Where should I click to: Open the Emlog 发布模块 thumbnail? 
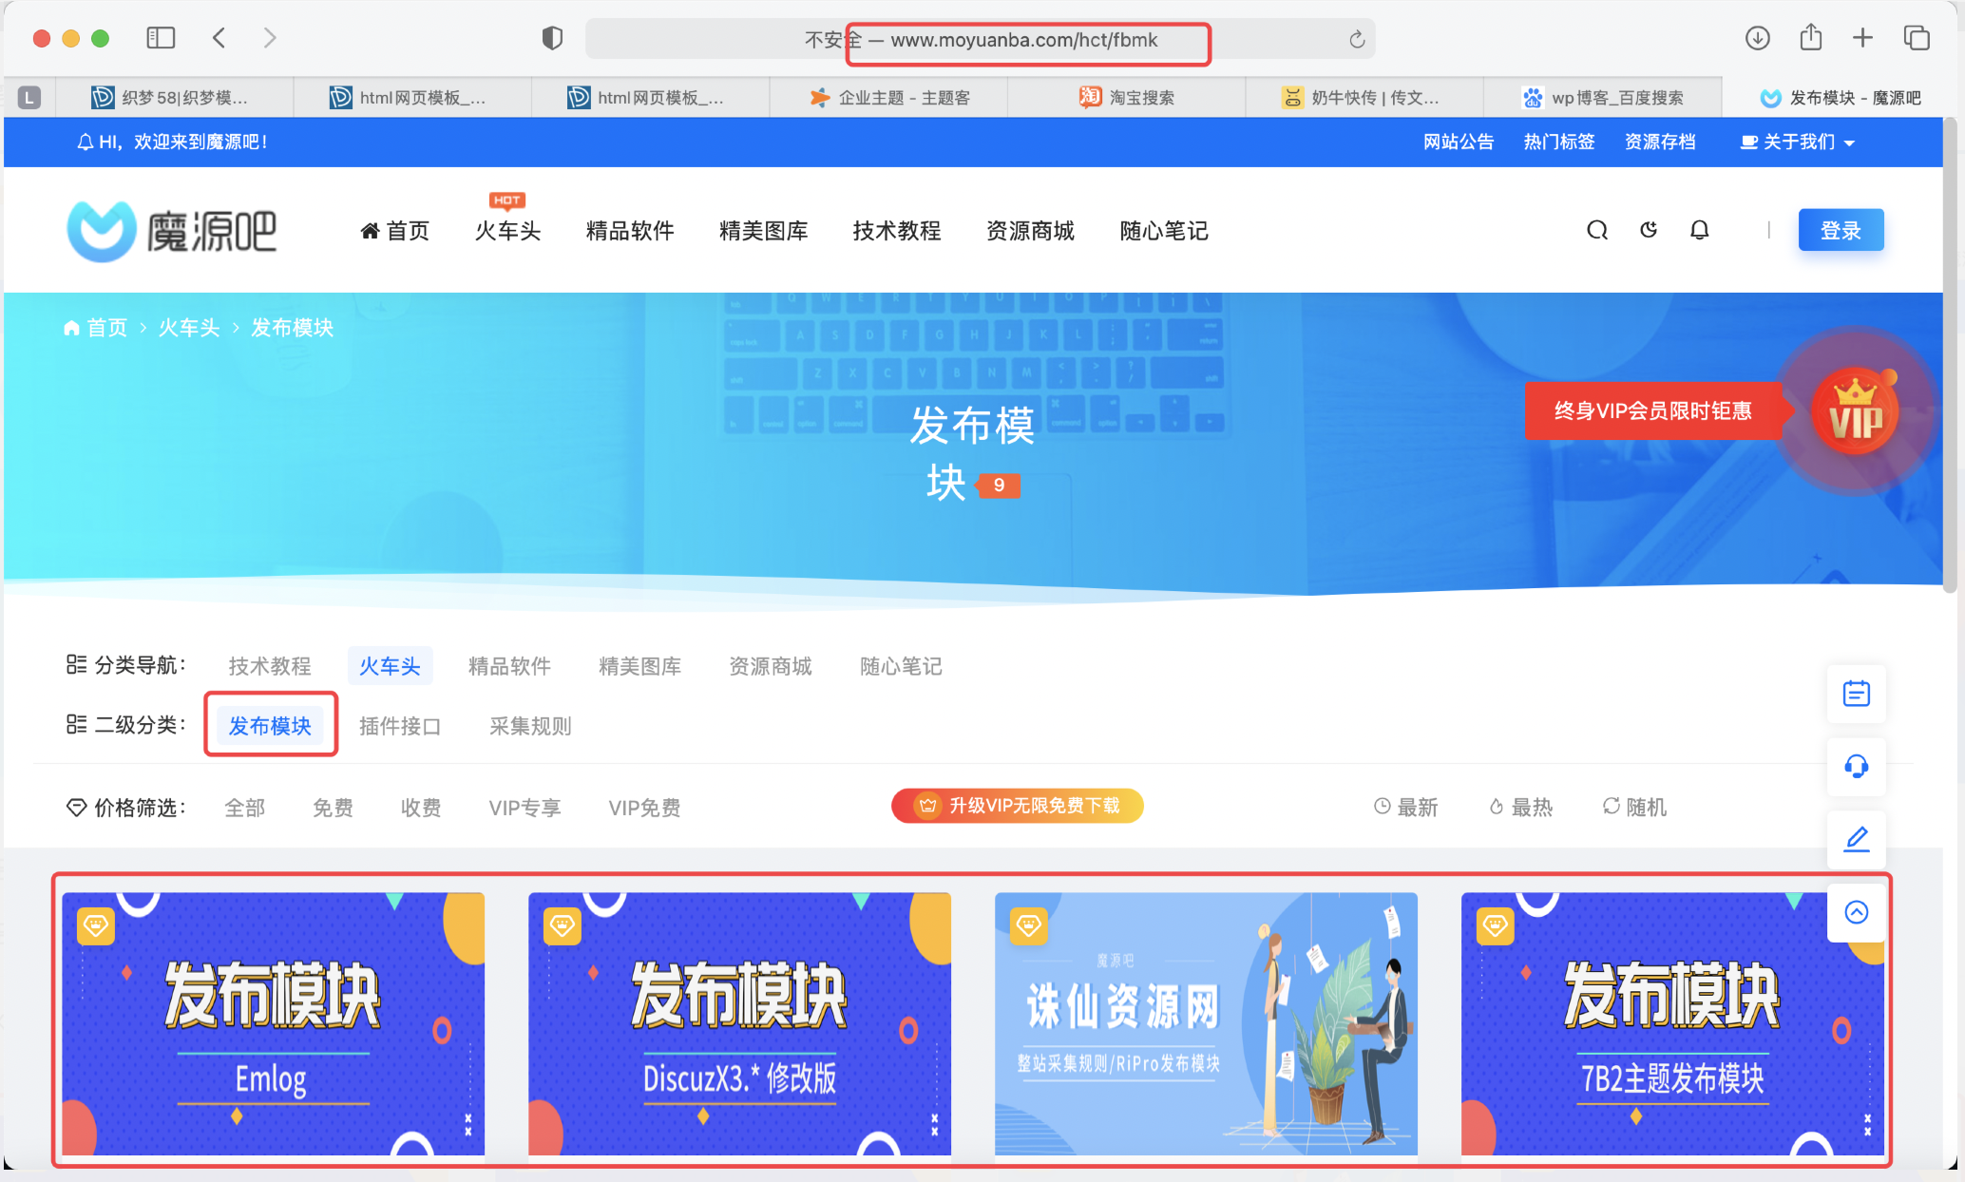(273, 1023)
